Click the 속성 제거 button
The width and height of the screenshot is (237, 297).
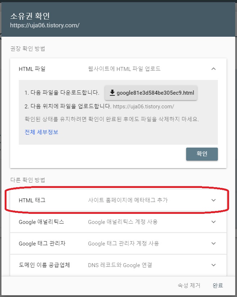189,285
